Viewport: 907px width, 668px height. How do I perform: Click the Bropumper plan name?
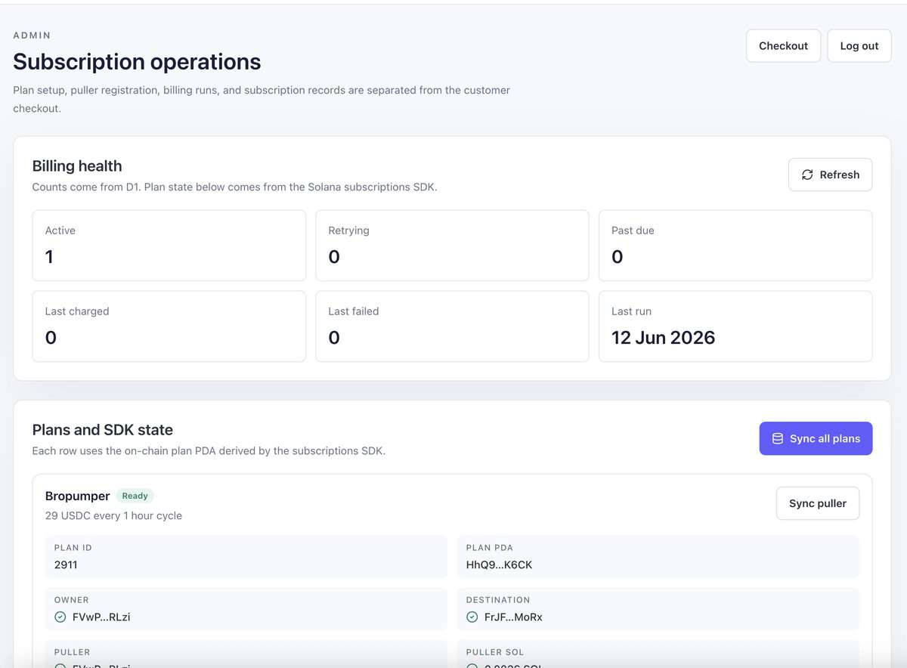[x=78, y=496]
